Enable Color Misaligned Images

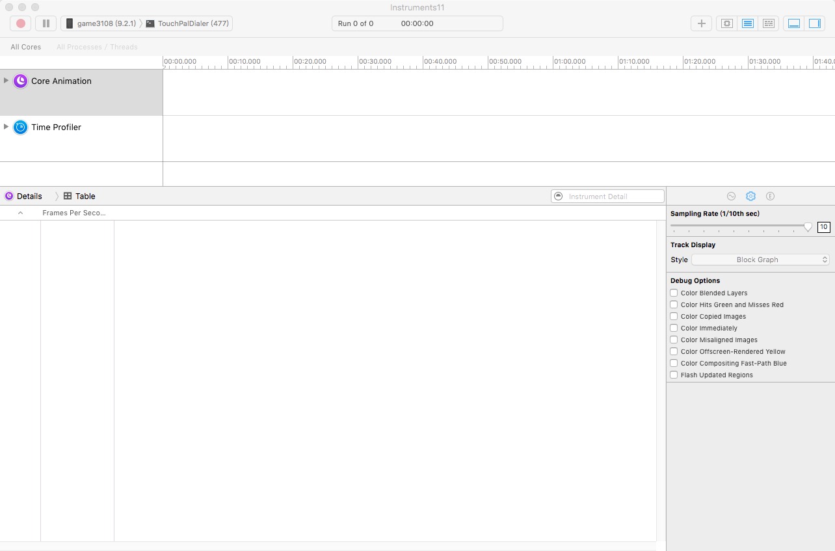click(674, 340)
